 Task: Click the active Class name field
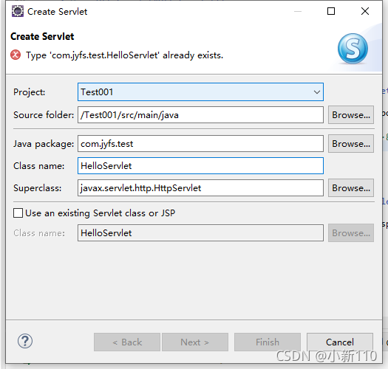(x=200, y=165)
